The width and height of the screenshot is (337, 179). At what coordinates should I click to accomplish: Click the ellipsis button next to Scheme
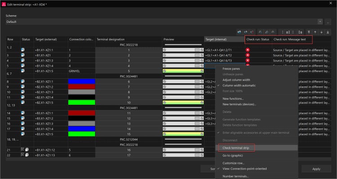click(x=328, y=21)
